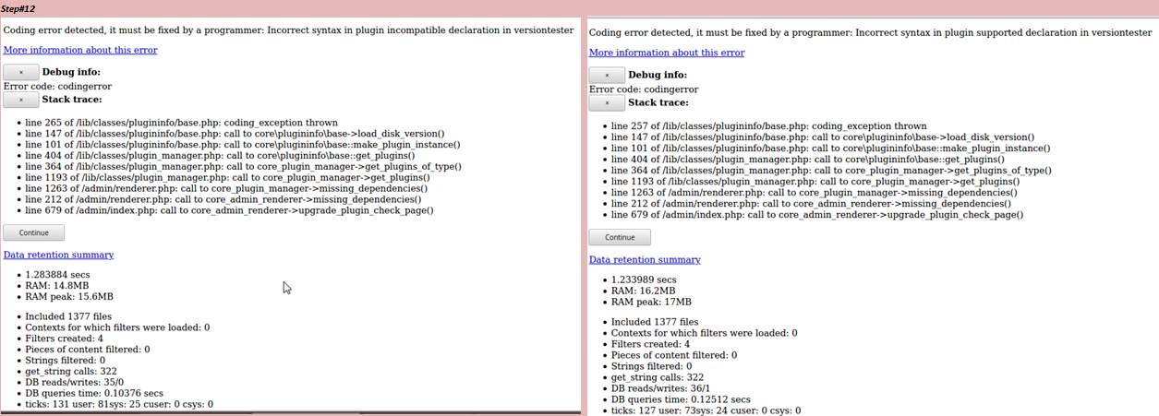Click 'line 101' make_plugin_instance() row in right pane

828,149
